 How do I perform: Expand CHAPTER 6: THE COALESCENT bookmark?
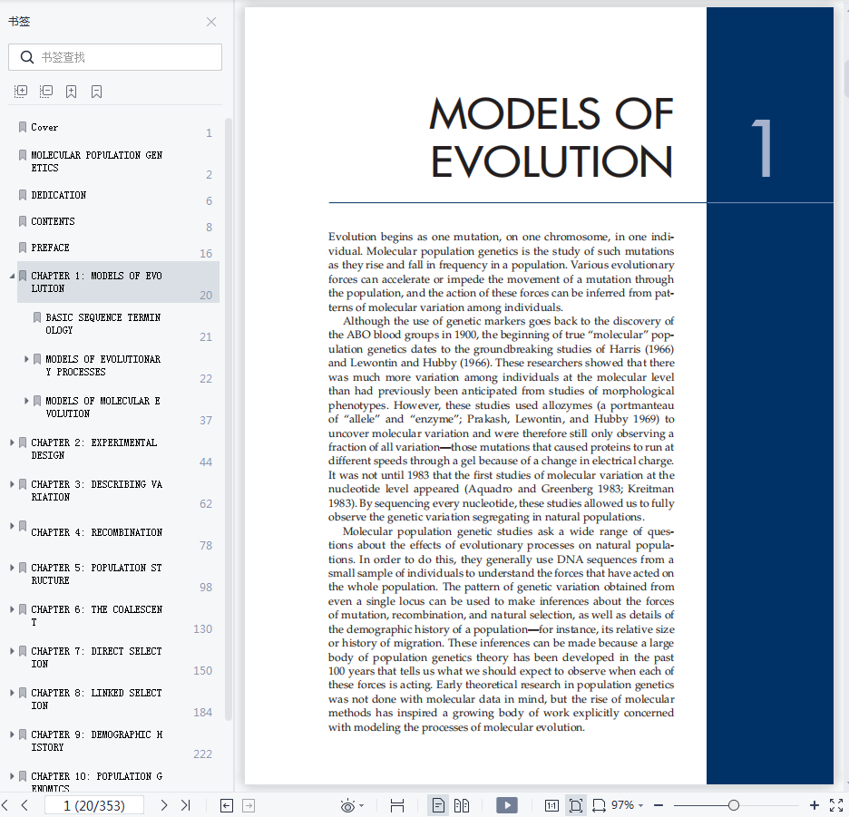[12, 609]
